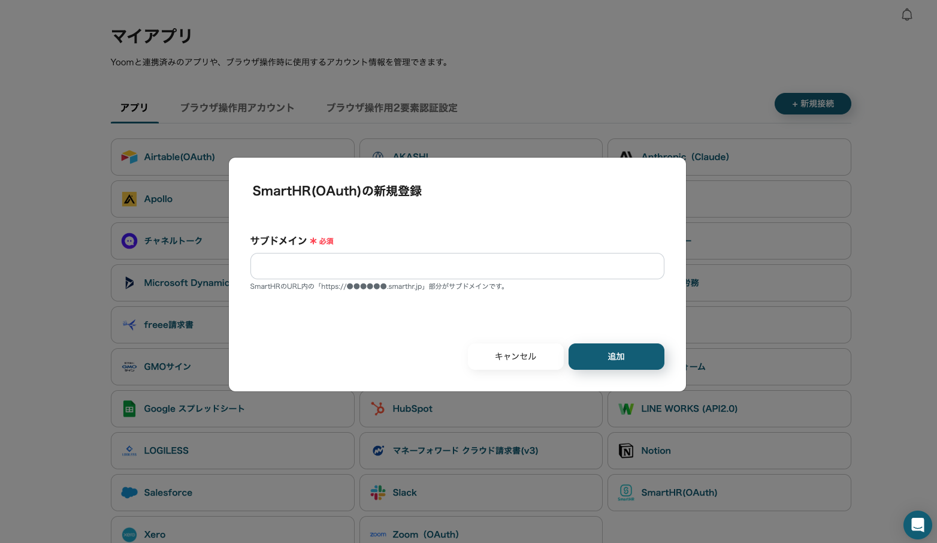Click the SmartHR(OAuth) card label
937x543 pixels.
coord(679,493)
